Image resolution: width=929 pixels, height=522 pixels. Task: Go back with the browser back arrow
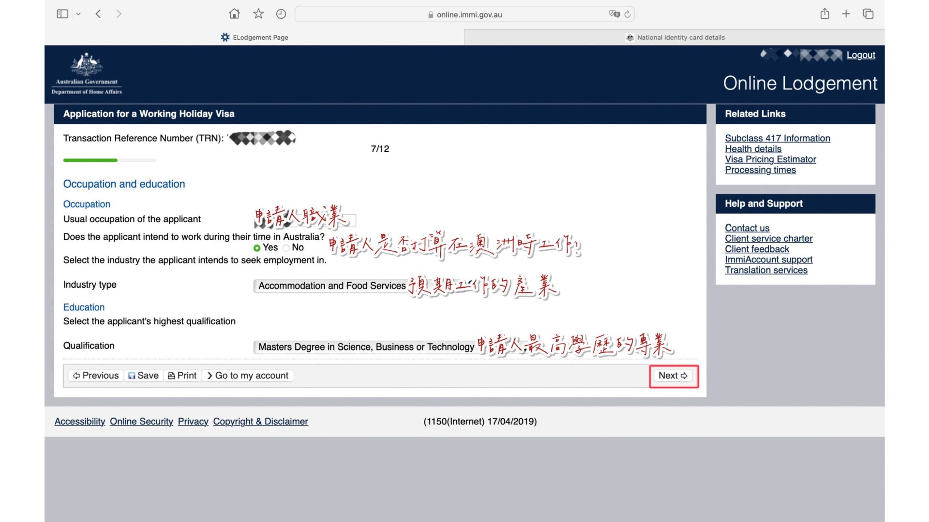[x=98, y=14]
